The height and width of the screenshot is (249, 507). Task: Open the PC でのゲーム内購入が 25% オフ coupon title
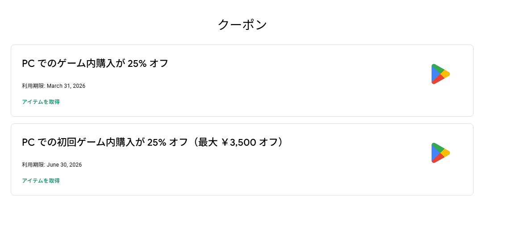95,63
